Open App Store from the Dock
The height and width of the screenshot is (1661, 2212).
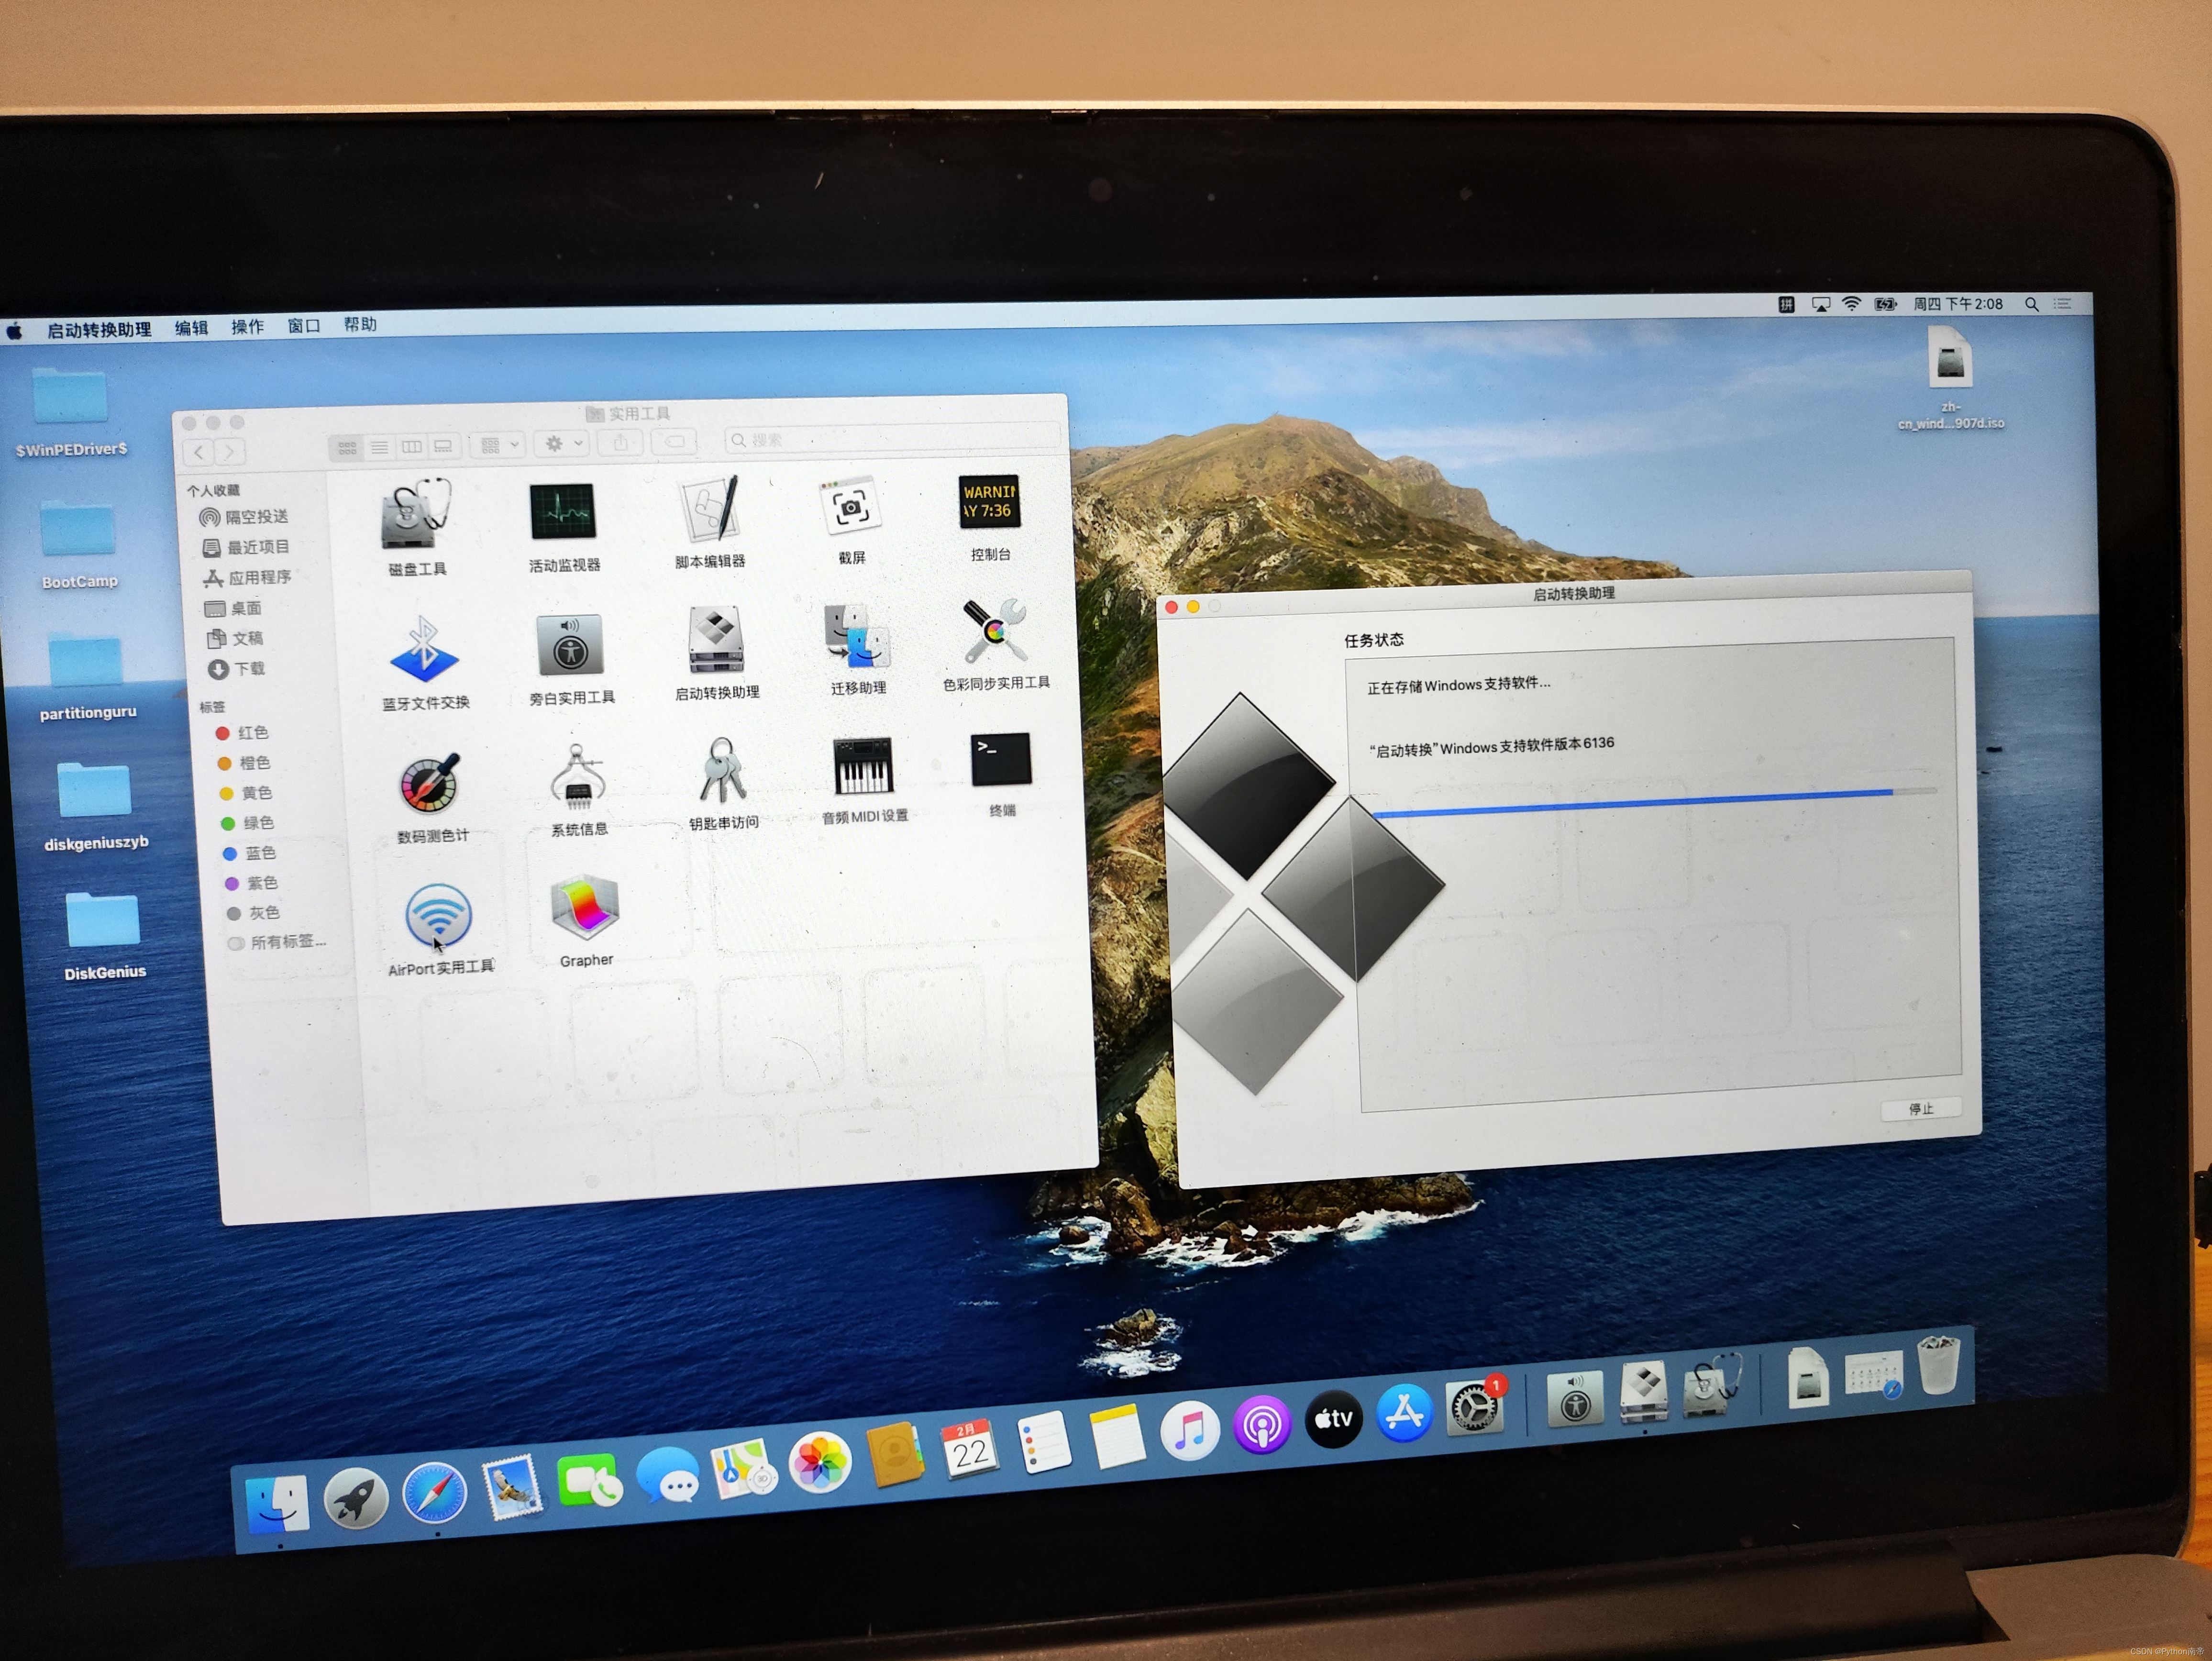1404,1414
